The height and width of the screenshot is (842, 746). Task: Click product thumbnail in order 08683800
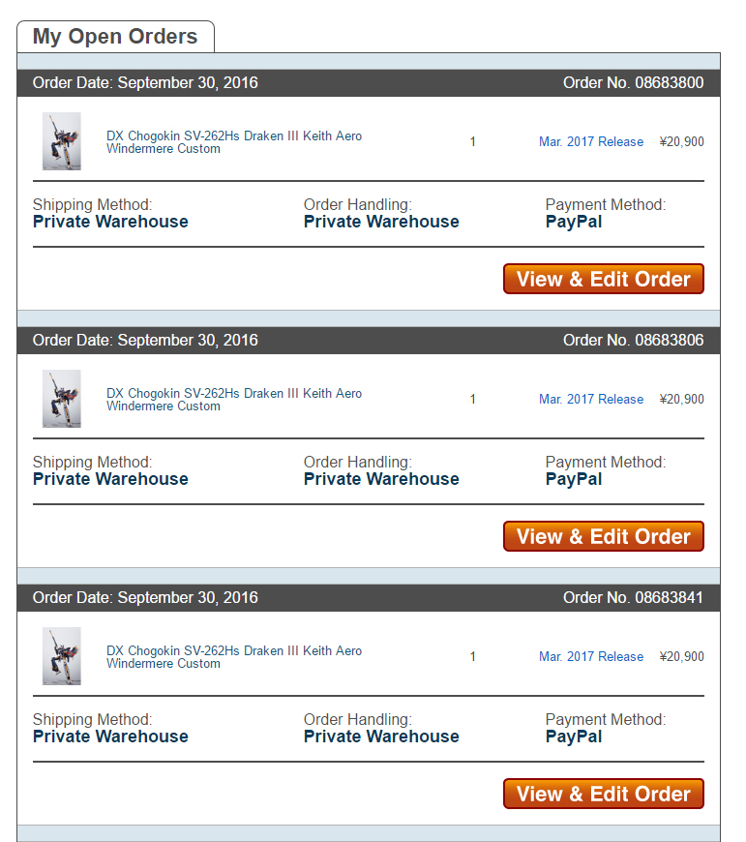point(62,141)
